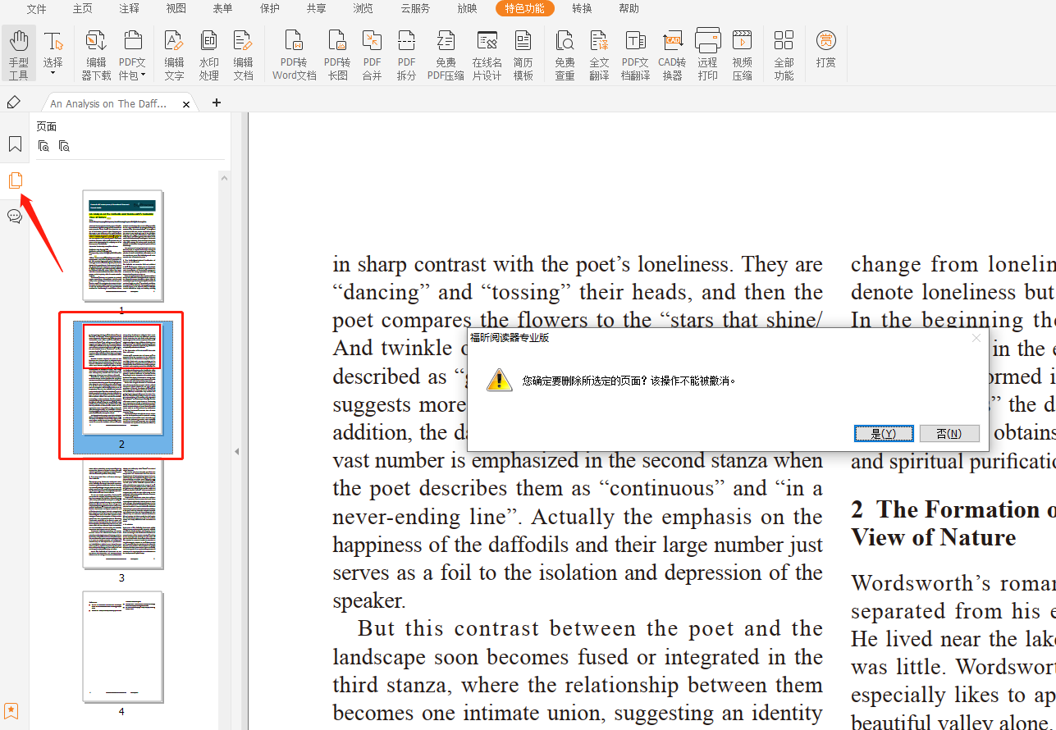Open the 文件 menu

37,8
